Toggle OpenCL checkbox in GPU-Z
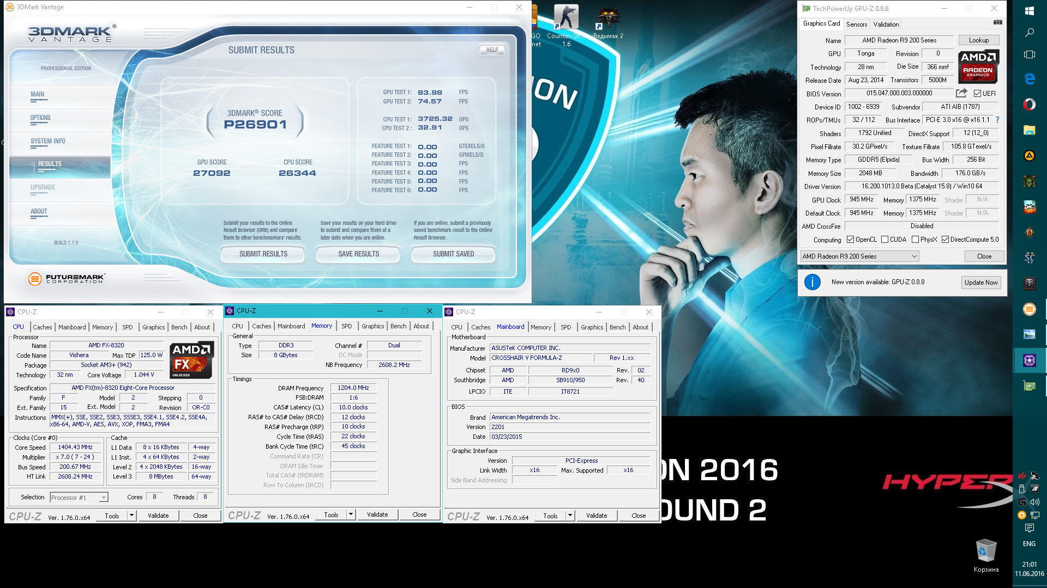 coord(850,240)
